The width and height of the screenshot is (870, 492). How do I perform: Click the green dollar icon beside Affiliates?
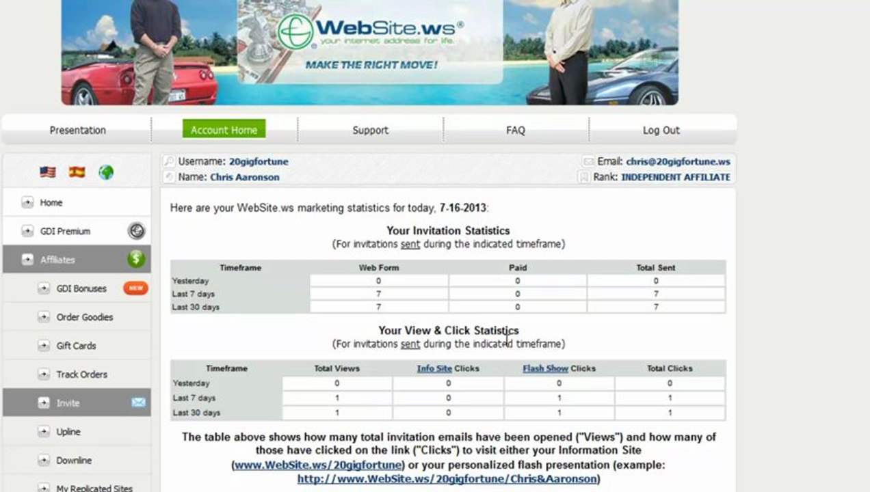pyautogui.click(x=136, y=259)
